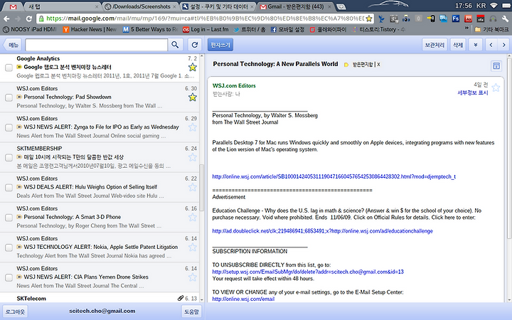Open the pinned Gmail tab
The height and width of the screenshot is (320, 512).
point(13,6)
